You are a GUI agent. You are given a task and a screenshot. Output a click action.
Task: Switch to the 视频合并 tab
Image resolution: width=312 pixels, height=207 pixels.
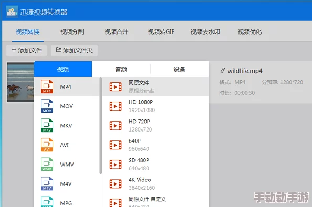(x=117, y=32)
